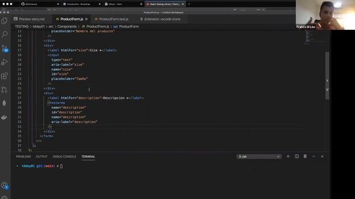Open the Pull Requests view icon

4,90
